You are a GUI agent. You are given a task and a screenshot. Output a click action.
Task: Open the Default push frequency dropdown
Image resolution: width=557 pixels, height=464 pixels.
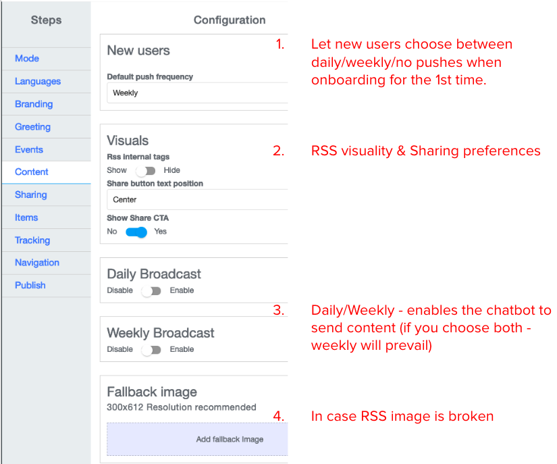point(197,93)
